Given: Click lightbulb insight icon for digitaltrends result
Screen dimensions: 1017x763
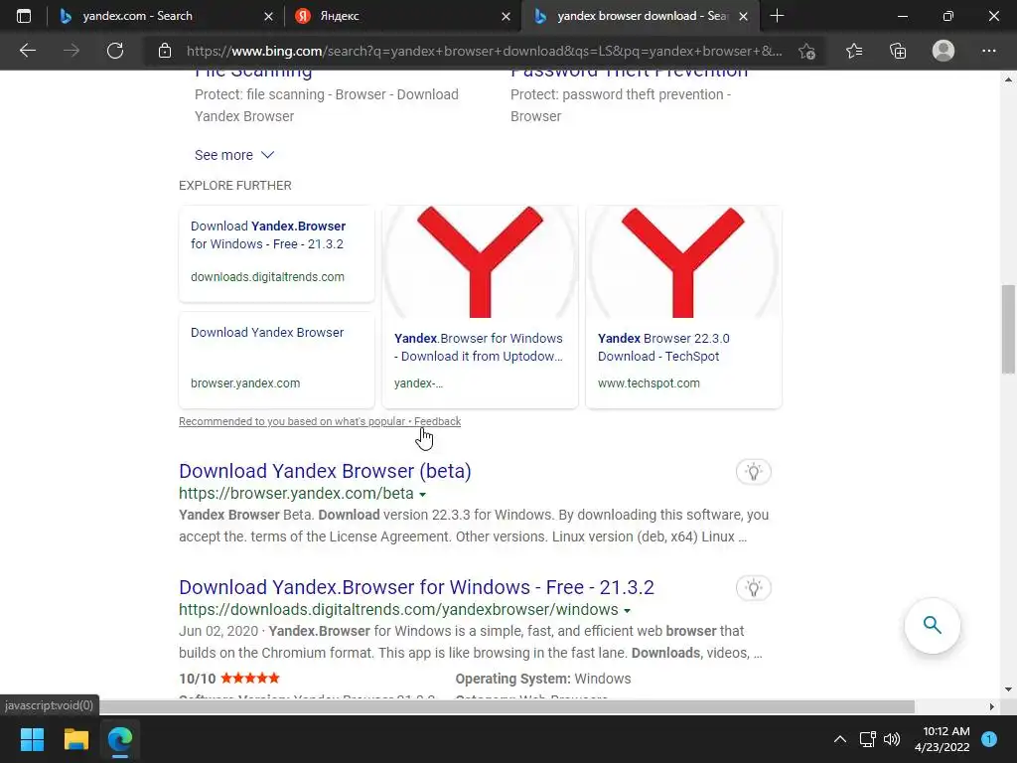Looking at the screenshot, I should 753,588.
